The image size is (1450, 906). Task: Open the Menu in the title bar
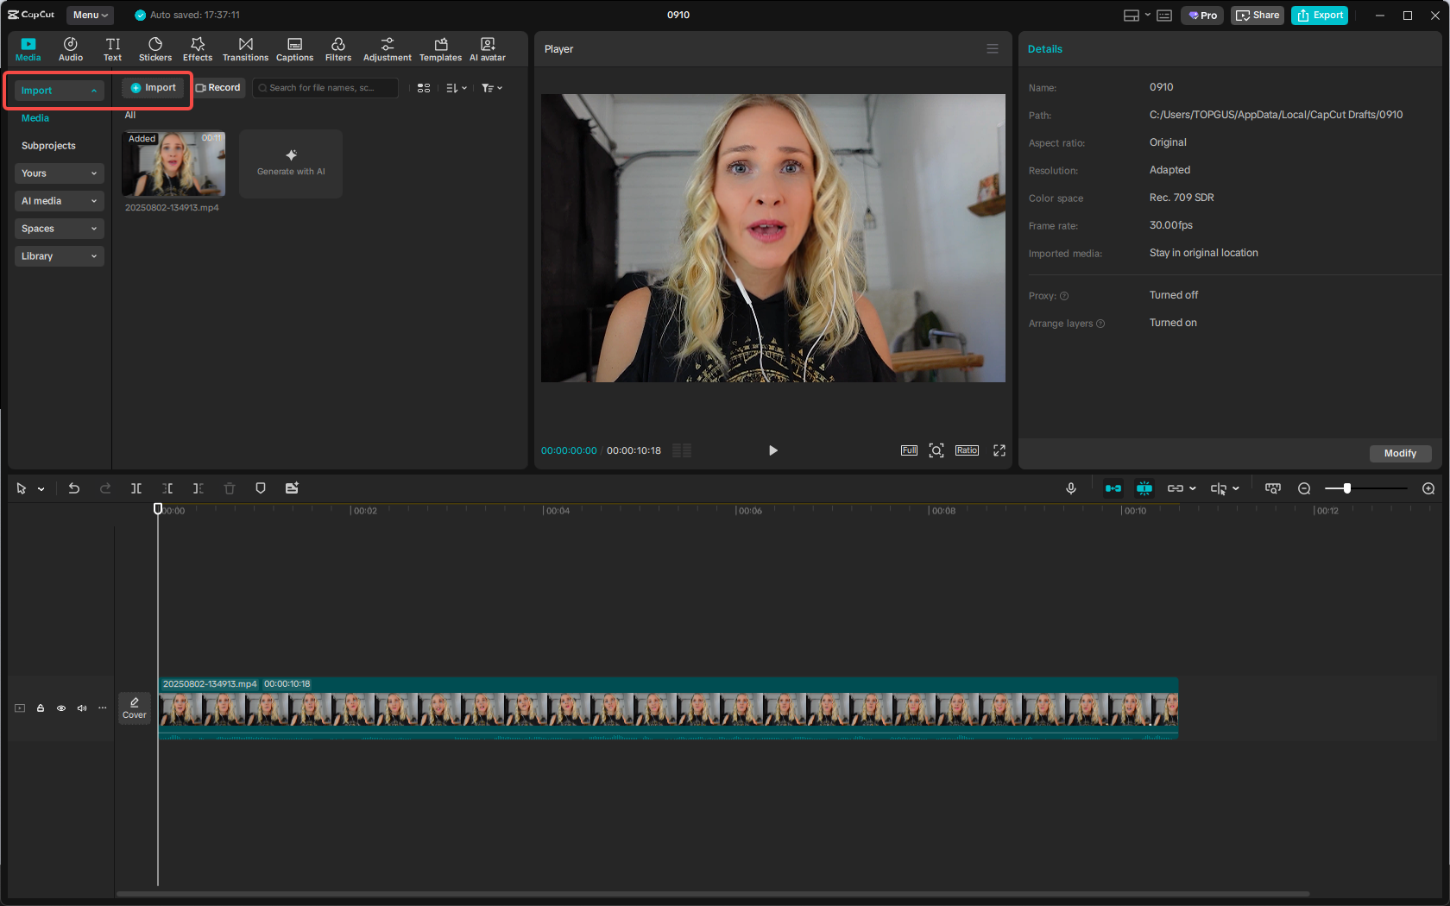click(89, 15)
